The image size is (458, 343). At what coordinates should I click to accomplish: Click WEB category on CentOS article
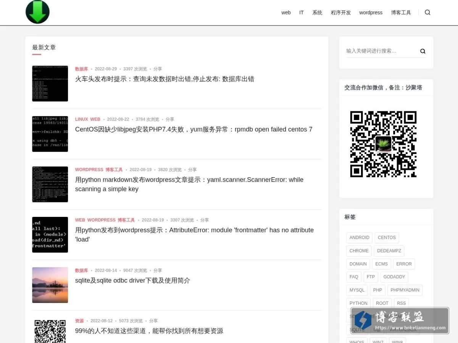[x=95, y=119]
